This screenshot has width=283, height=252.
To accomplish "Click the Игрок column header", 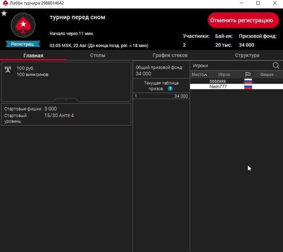I will pyautogui.click(x=224, y=74).
